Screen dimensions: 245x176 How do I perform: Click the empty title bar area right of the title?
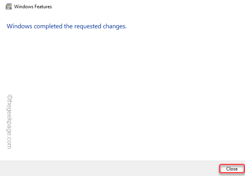[x=148, y=7]
